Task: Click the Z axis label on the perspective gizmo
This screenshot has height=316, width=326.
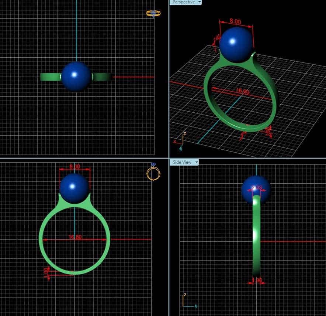Action: [185, 133]
